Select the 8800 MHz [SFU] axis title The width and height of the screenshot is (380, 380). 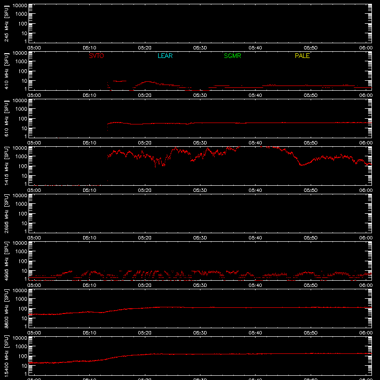[7, 308]
